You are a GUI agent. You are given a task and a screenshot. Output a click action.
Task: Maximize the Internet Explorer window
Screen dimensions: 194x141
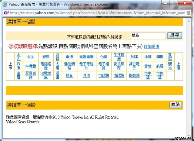click(174, 3)
